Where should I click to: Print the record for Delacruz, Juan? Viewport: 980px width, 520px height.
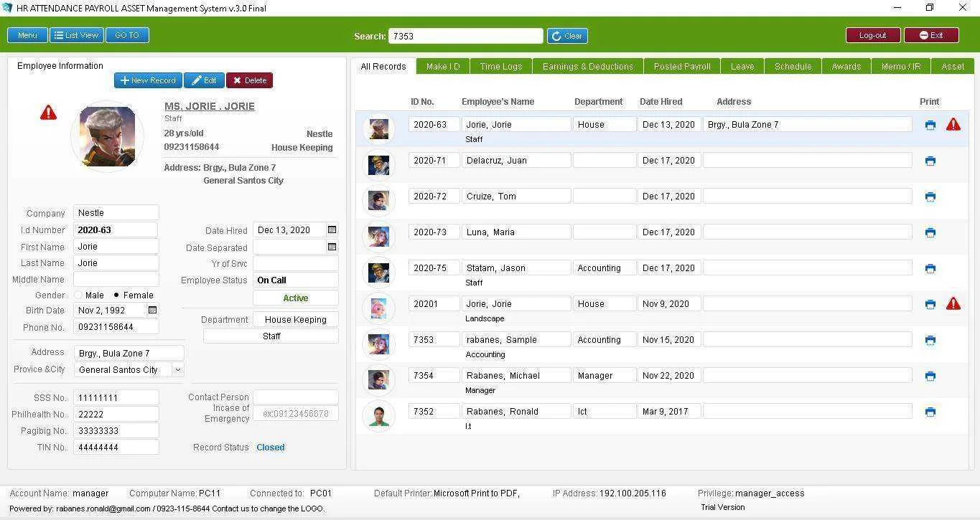click(930, 161)
